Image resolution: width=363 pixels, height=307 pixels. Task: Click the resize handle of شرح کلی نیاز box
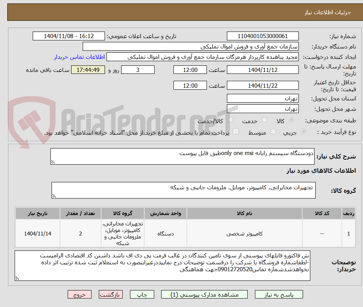point(53,162)
